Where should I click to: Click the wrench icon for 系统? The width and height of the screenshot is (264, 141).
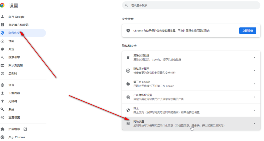coord(2,109)
